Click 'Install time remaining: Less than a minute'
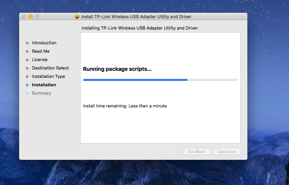Screen dimensions: 289x185 (125, 106)
